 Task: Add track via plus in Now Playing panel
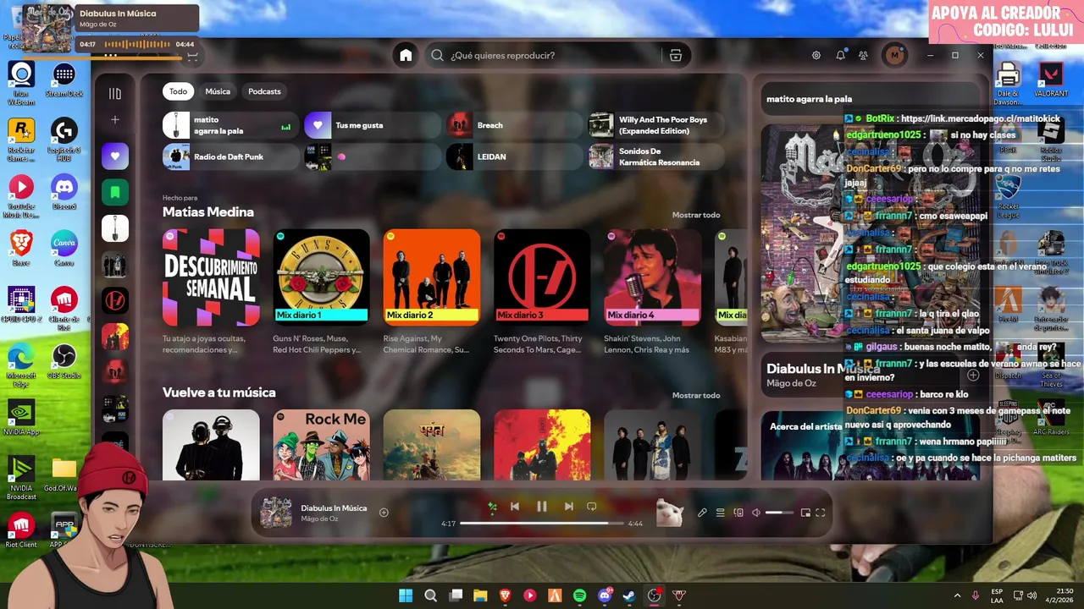[973, 375]
